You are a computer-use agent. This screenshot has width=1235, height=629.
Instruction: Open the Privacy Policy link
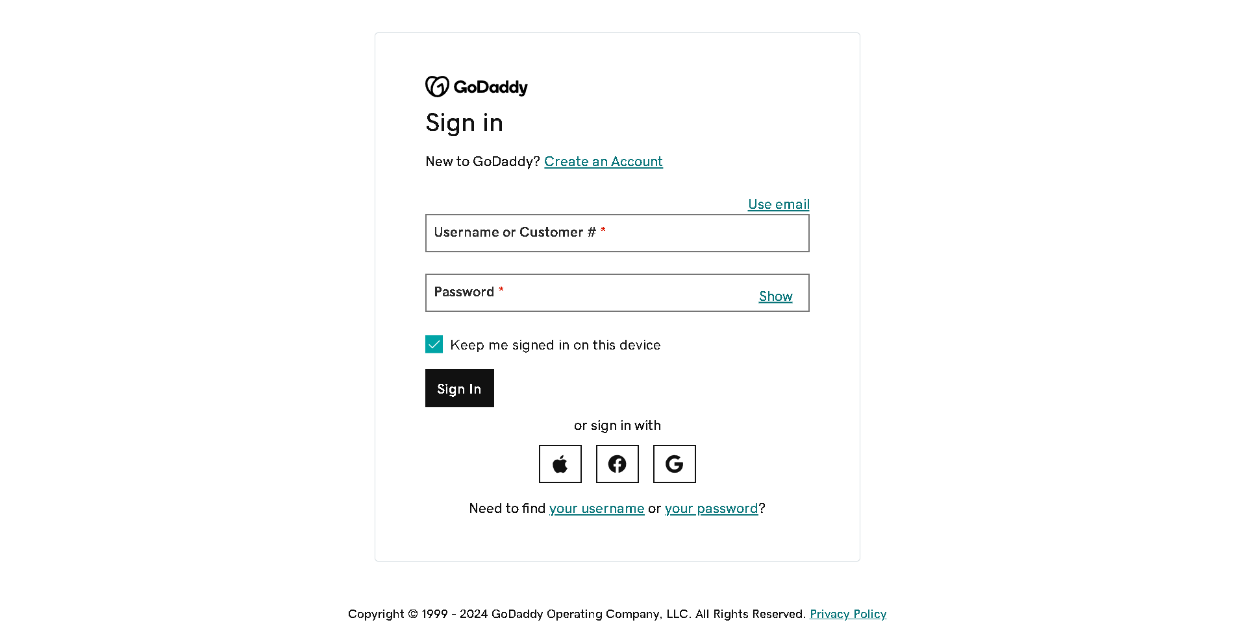click(848, 614)
